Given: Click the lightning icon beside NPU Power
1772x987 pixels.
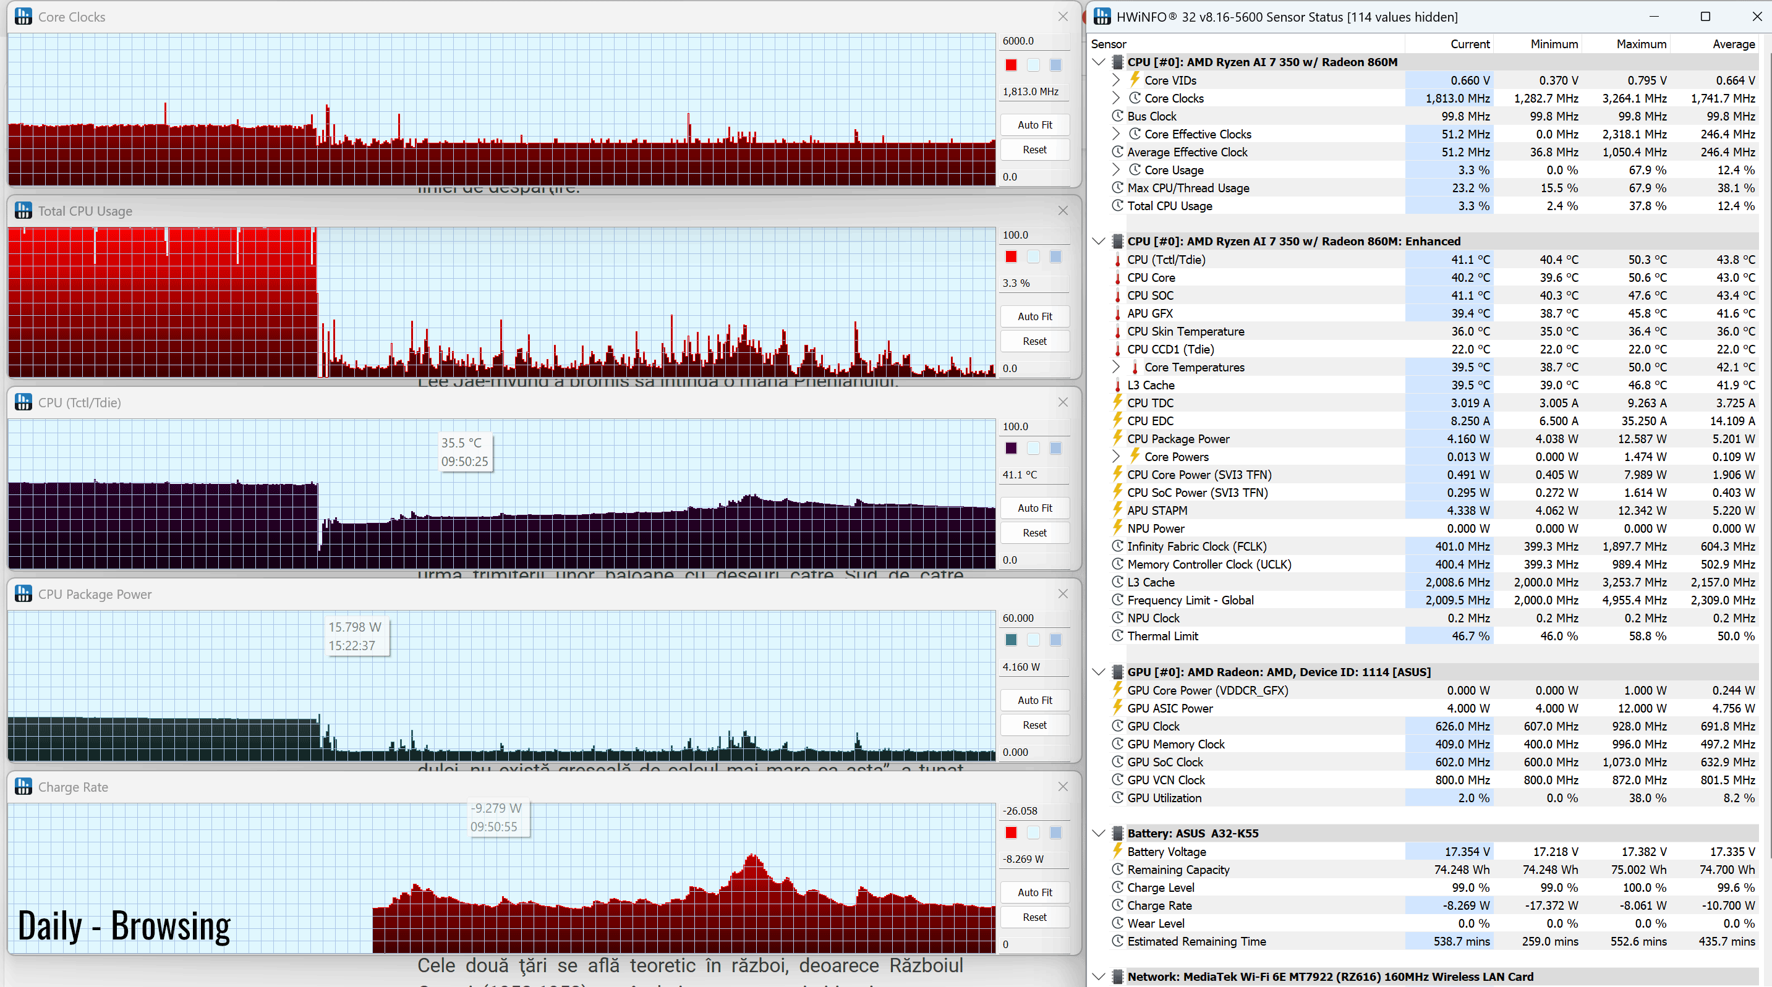Looking at the screenshot, I should pos(1117,528).
